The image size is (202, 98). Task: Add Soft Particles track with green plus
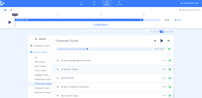coord(170,78)
